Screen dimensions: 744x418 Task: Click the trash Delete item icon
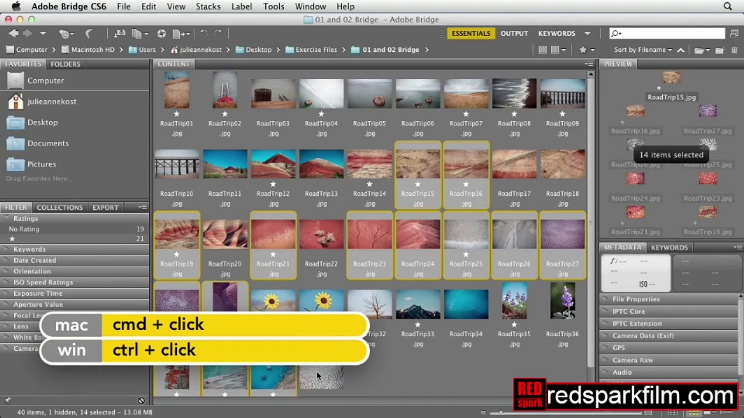(x=734, y=50)
